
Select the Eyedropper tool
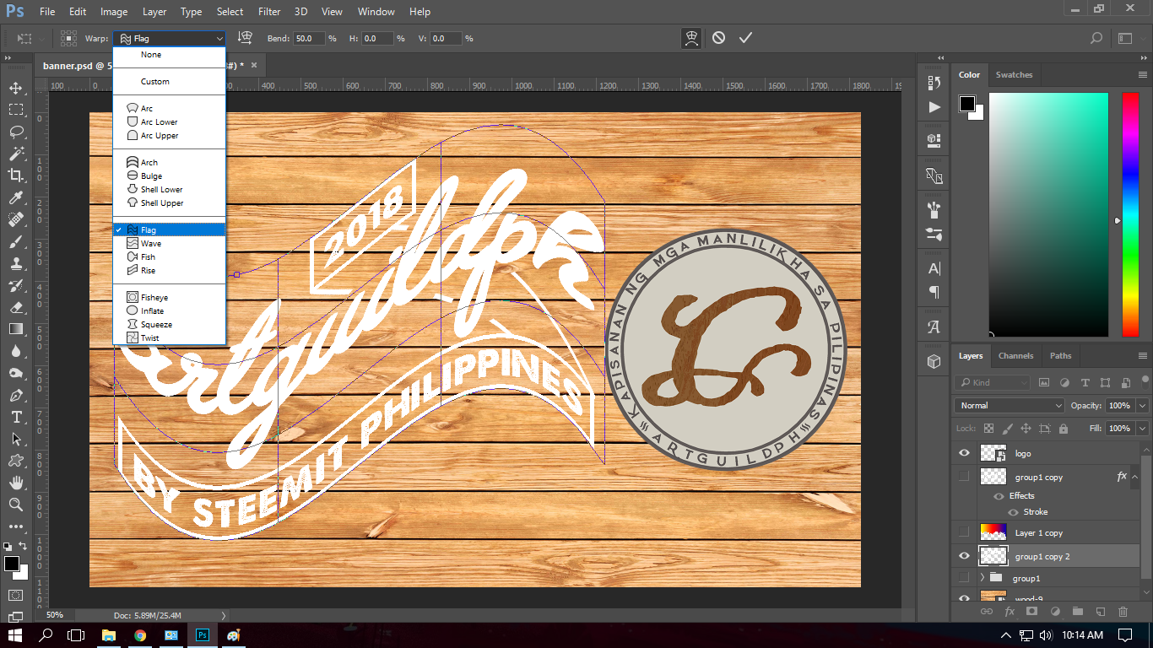point(16,197)
